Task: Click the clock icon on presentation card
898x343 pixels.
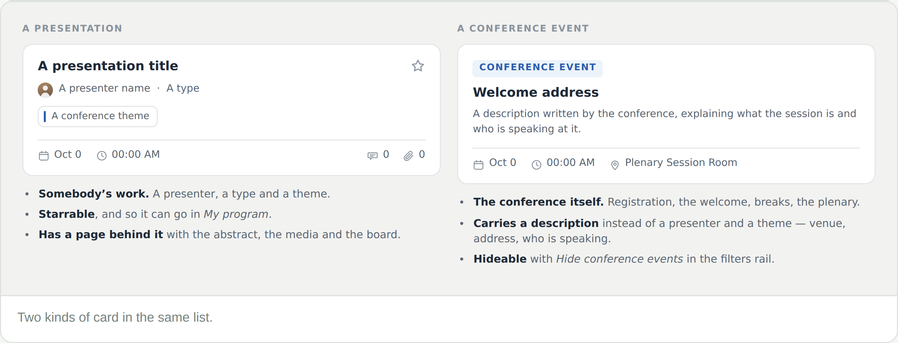Action: [x=101, y=155]
